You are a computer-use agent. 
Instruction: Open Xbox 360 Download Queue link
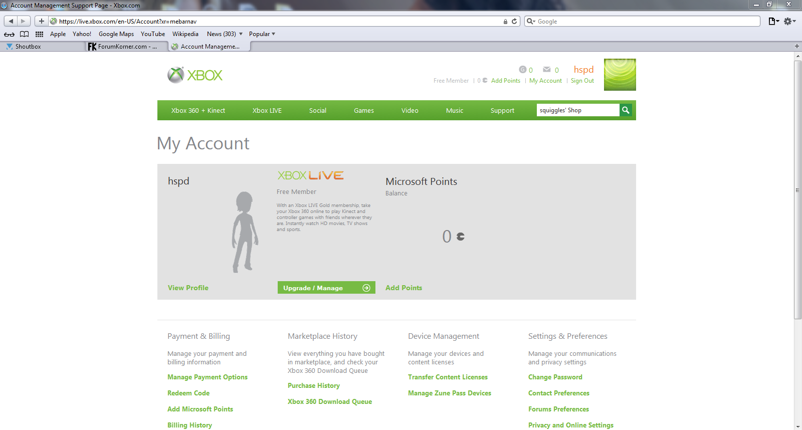coord(330,401)
